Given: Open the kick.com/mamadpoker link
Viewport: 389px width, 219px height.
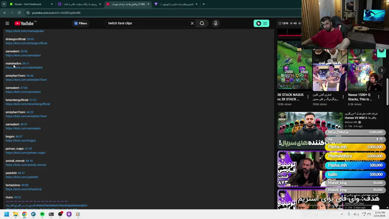Looking at the screenshot, I should 25,31.
